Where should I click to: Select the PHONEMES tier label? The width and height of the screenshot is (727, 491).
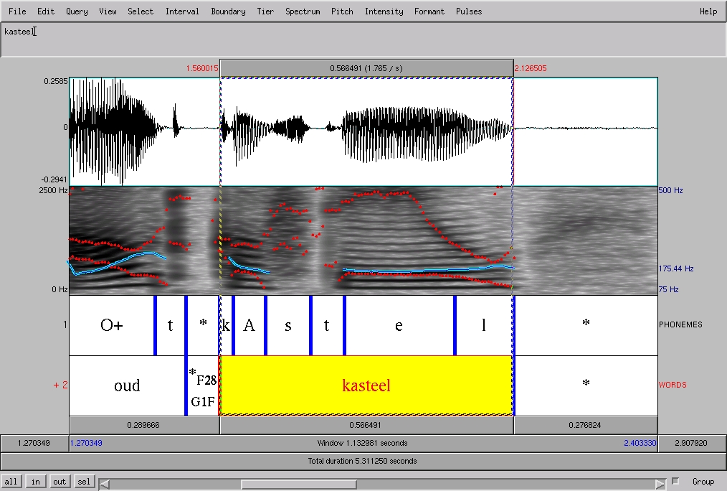(x=680, y=324)
